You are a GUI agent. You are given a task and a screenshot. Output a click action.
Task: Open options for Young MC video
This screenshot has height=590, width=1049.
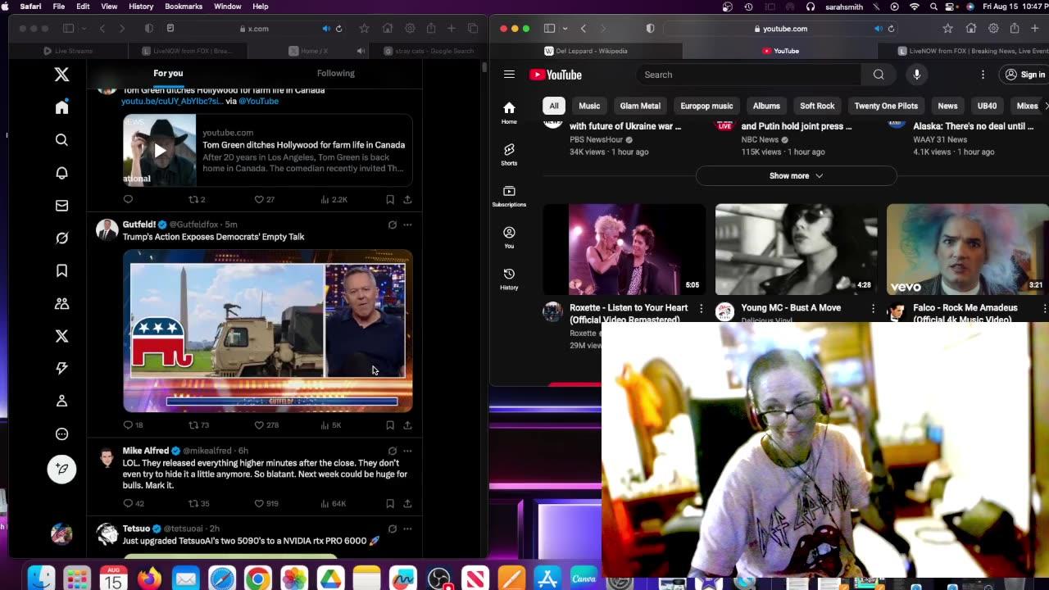click(873, 308)
